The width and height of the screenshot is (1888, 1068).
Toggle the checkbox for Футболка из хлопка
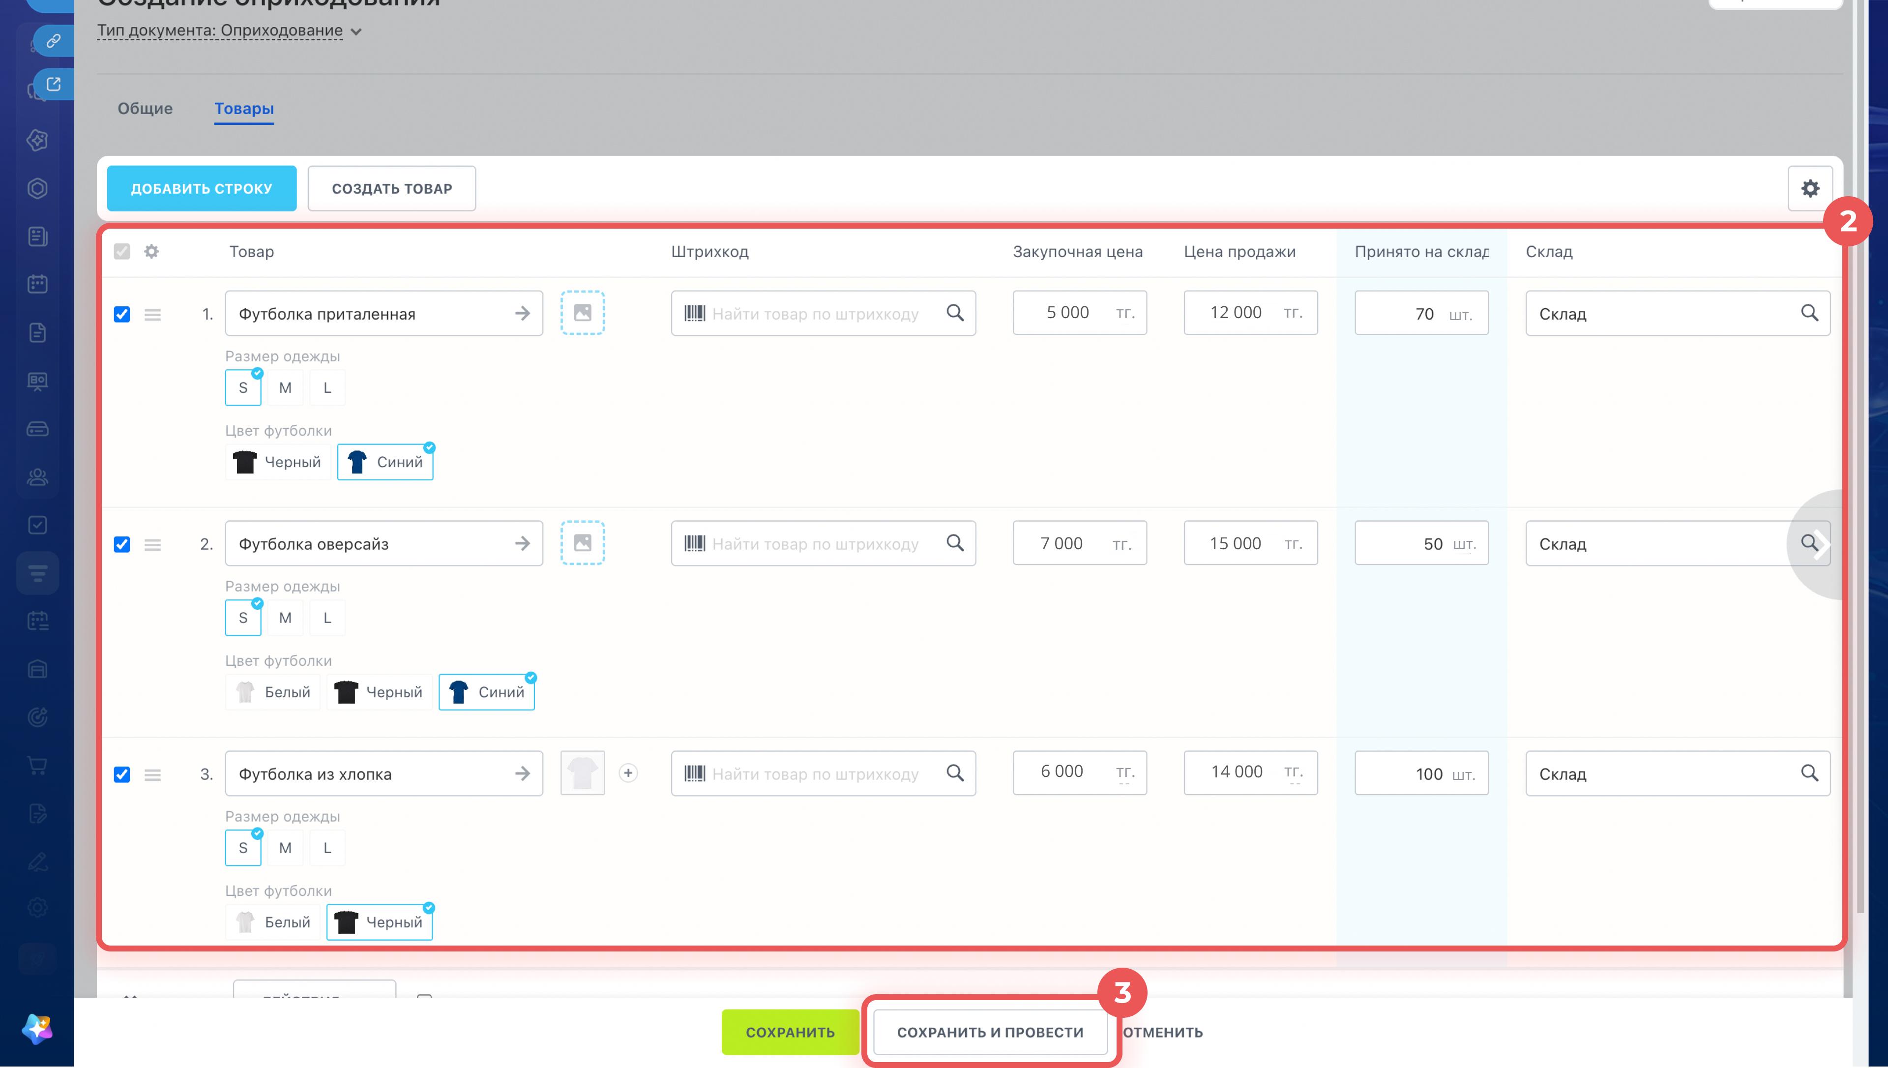tap(122, 774)
